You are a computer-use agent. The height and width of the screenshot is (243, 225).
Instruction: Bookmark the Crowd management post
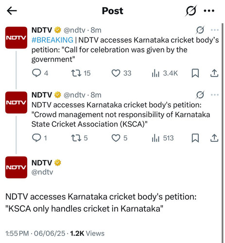195,138
